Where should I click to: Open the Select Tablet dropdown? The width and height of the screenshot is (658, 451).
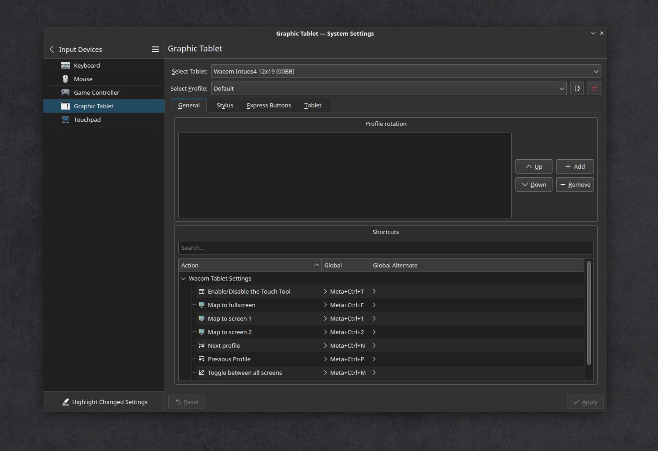point(405,71)
